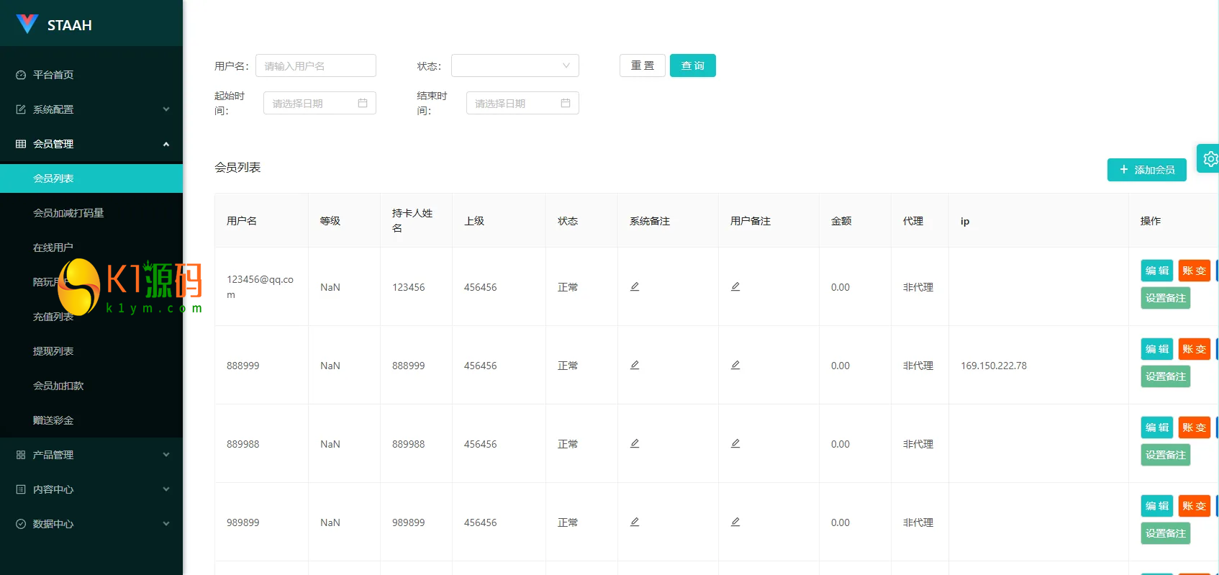This screenshot has height=575, width=1219.
Task: Click the 添加会员 button
Action: point(1147,170)
